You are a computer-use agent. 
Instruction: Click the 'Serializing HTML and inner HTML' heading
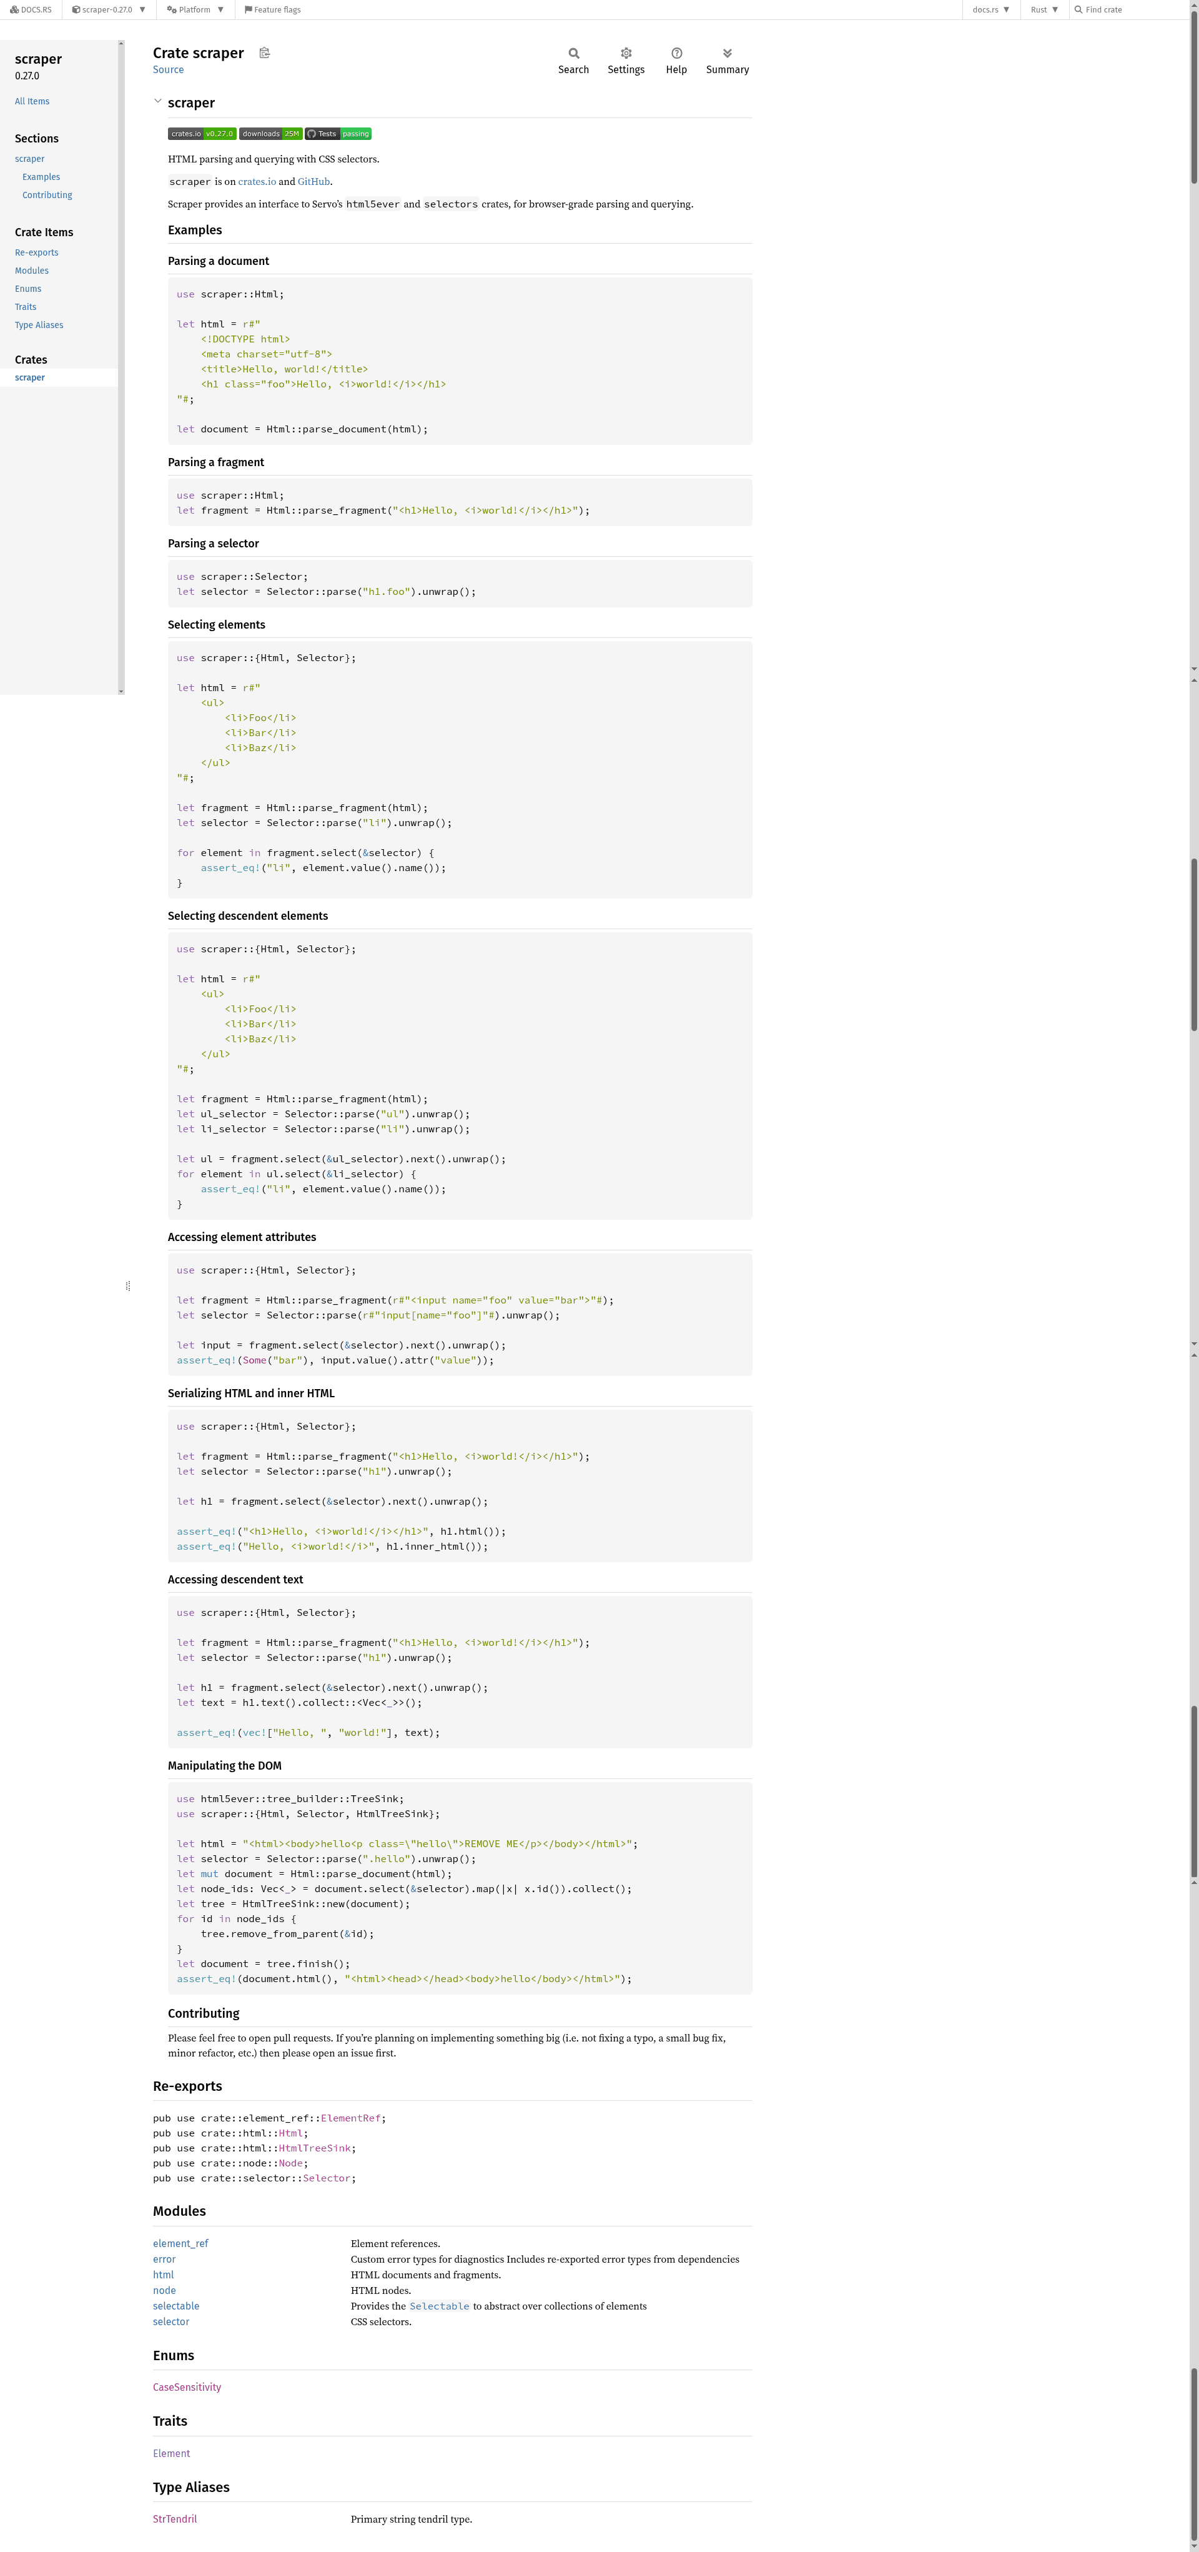pos(252,1394)
